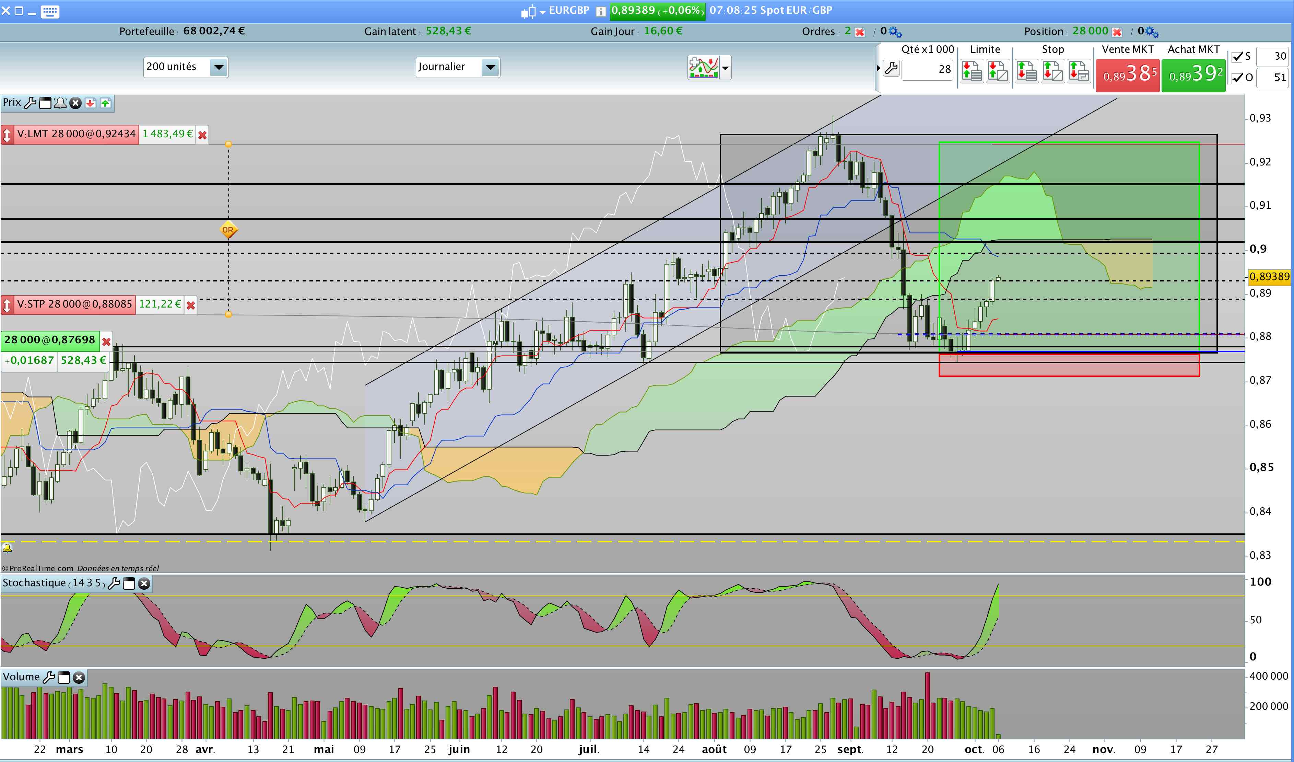Click the Qté x1 000 quantity field

(x=927, y=70)
